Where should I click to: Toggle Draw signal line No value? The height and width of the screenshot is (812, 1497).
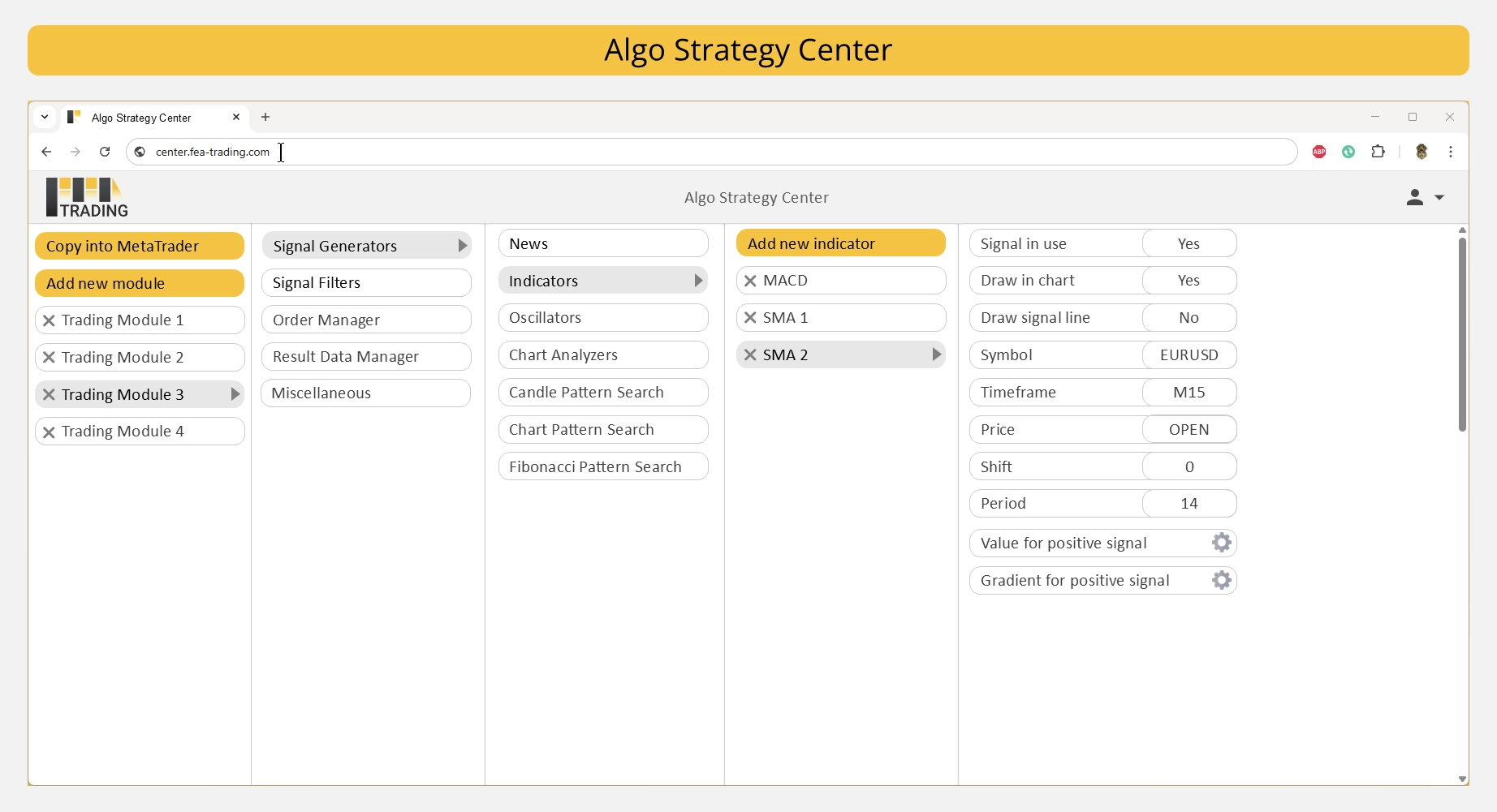pyautogui.click(x=1189, y=318)
